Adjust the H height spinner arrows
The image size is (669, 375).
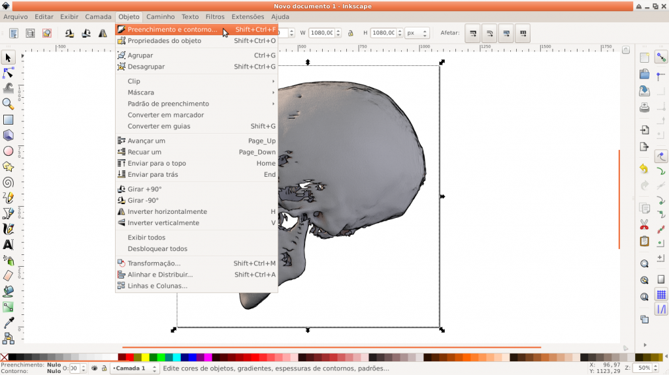point(400,33)
